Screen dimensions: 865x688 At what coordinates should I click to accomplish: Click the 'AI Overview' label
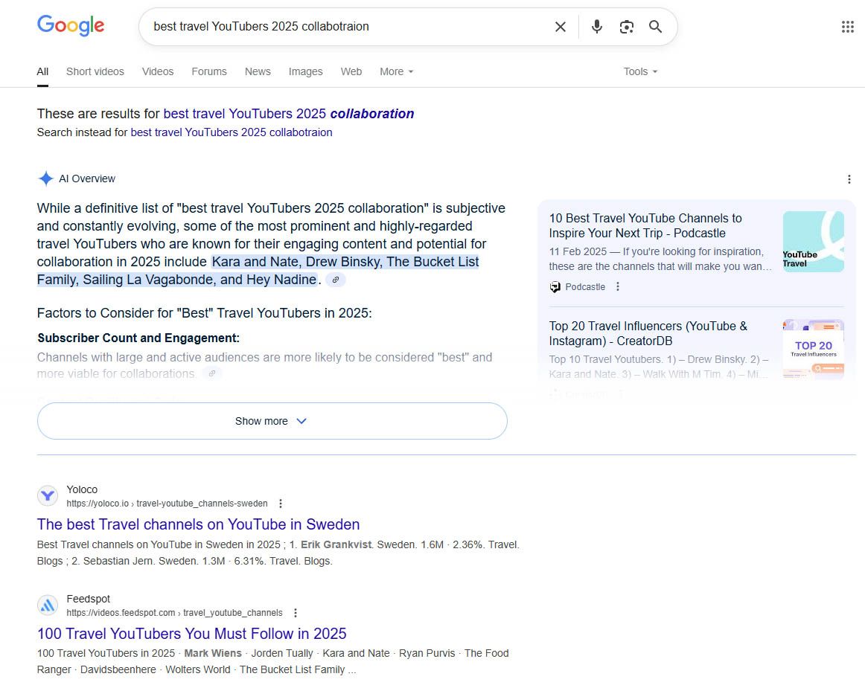tap(87, 179)
